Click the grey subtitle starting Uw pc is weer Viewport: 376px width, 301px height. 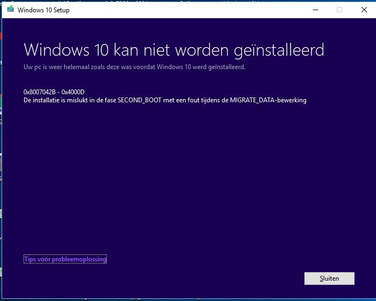[x=135, y=67]
